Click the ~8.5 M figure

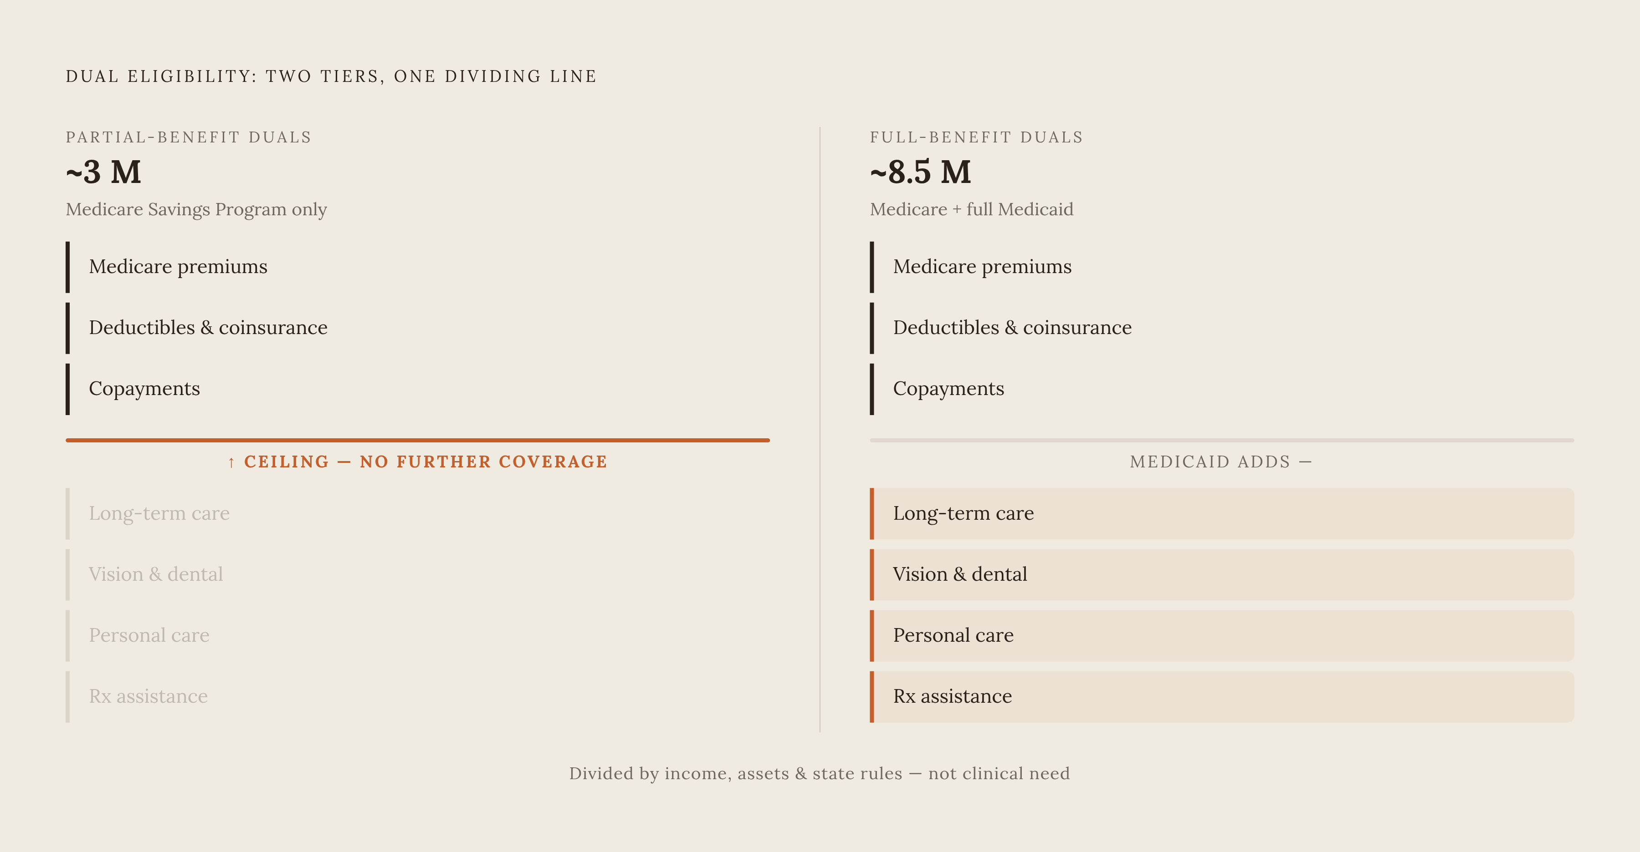(x=921, y=172)
